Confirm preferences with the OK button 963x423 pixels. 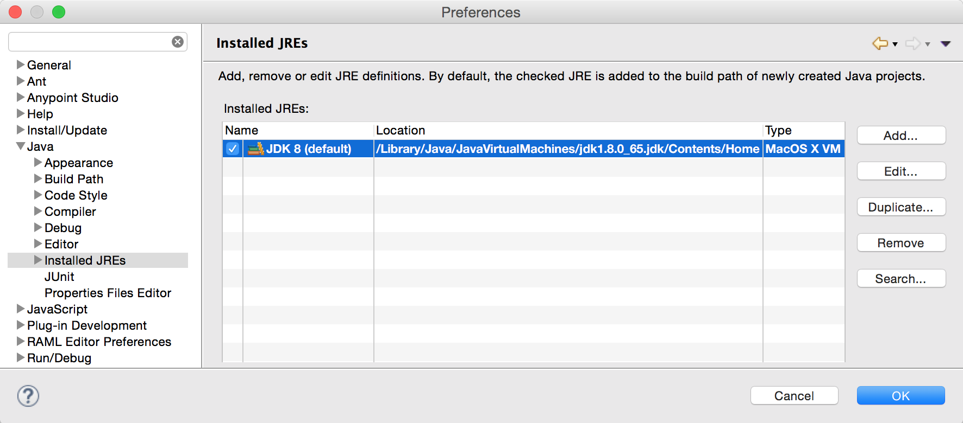coord(901,396)
